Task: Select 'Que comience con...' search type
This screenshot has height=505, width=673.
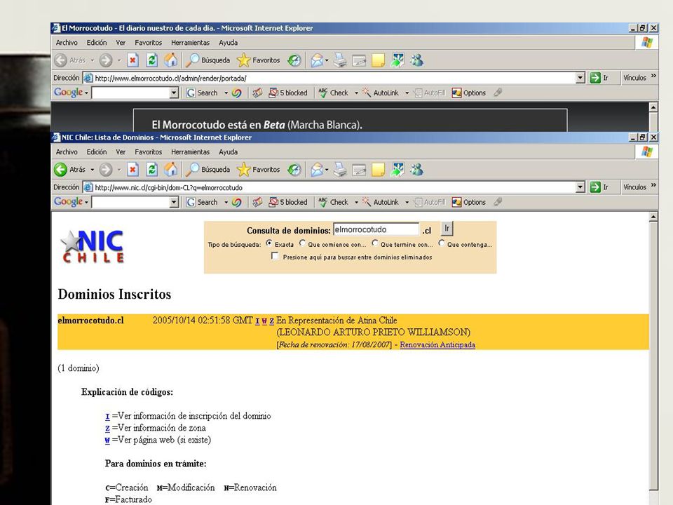Action: (302, 243)
